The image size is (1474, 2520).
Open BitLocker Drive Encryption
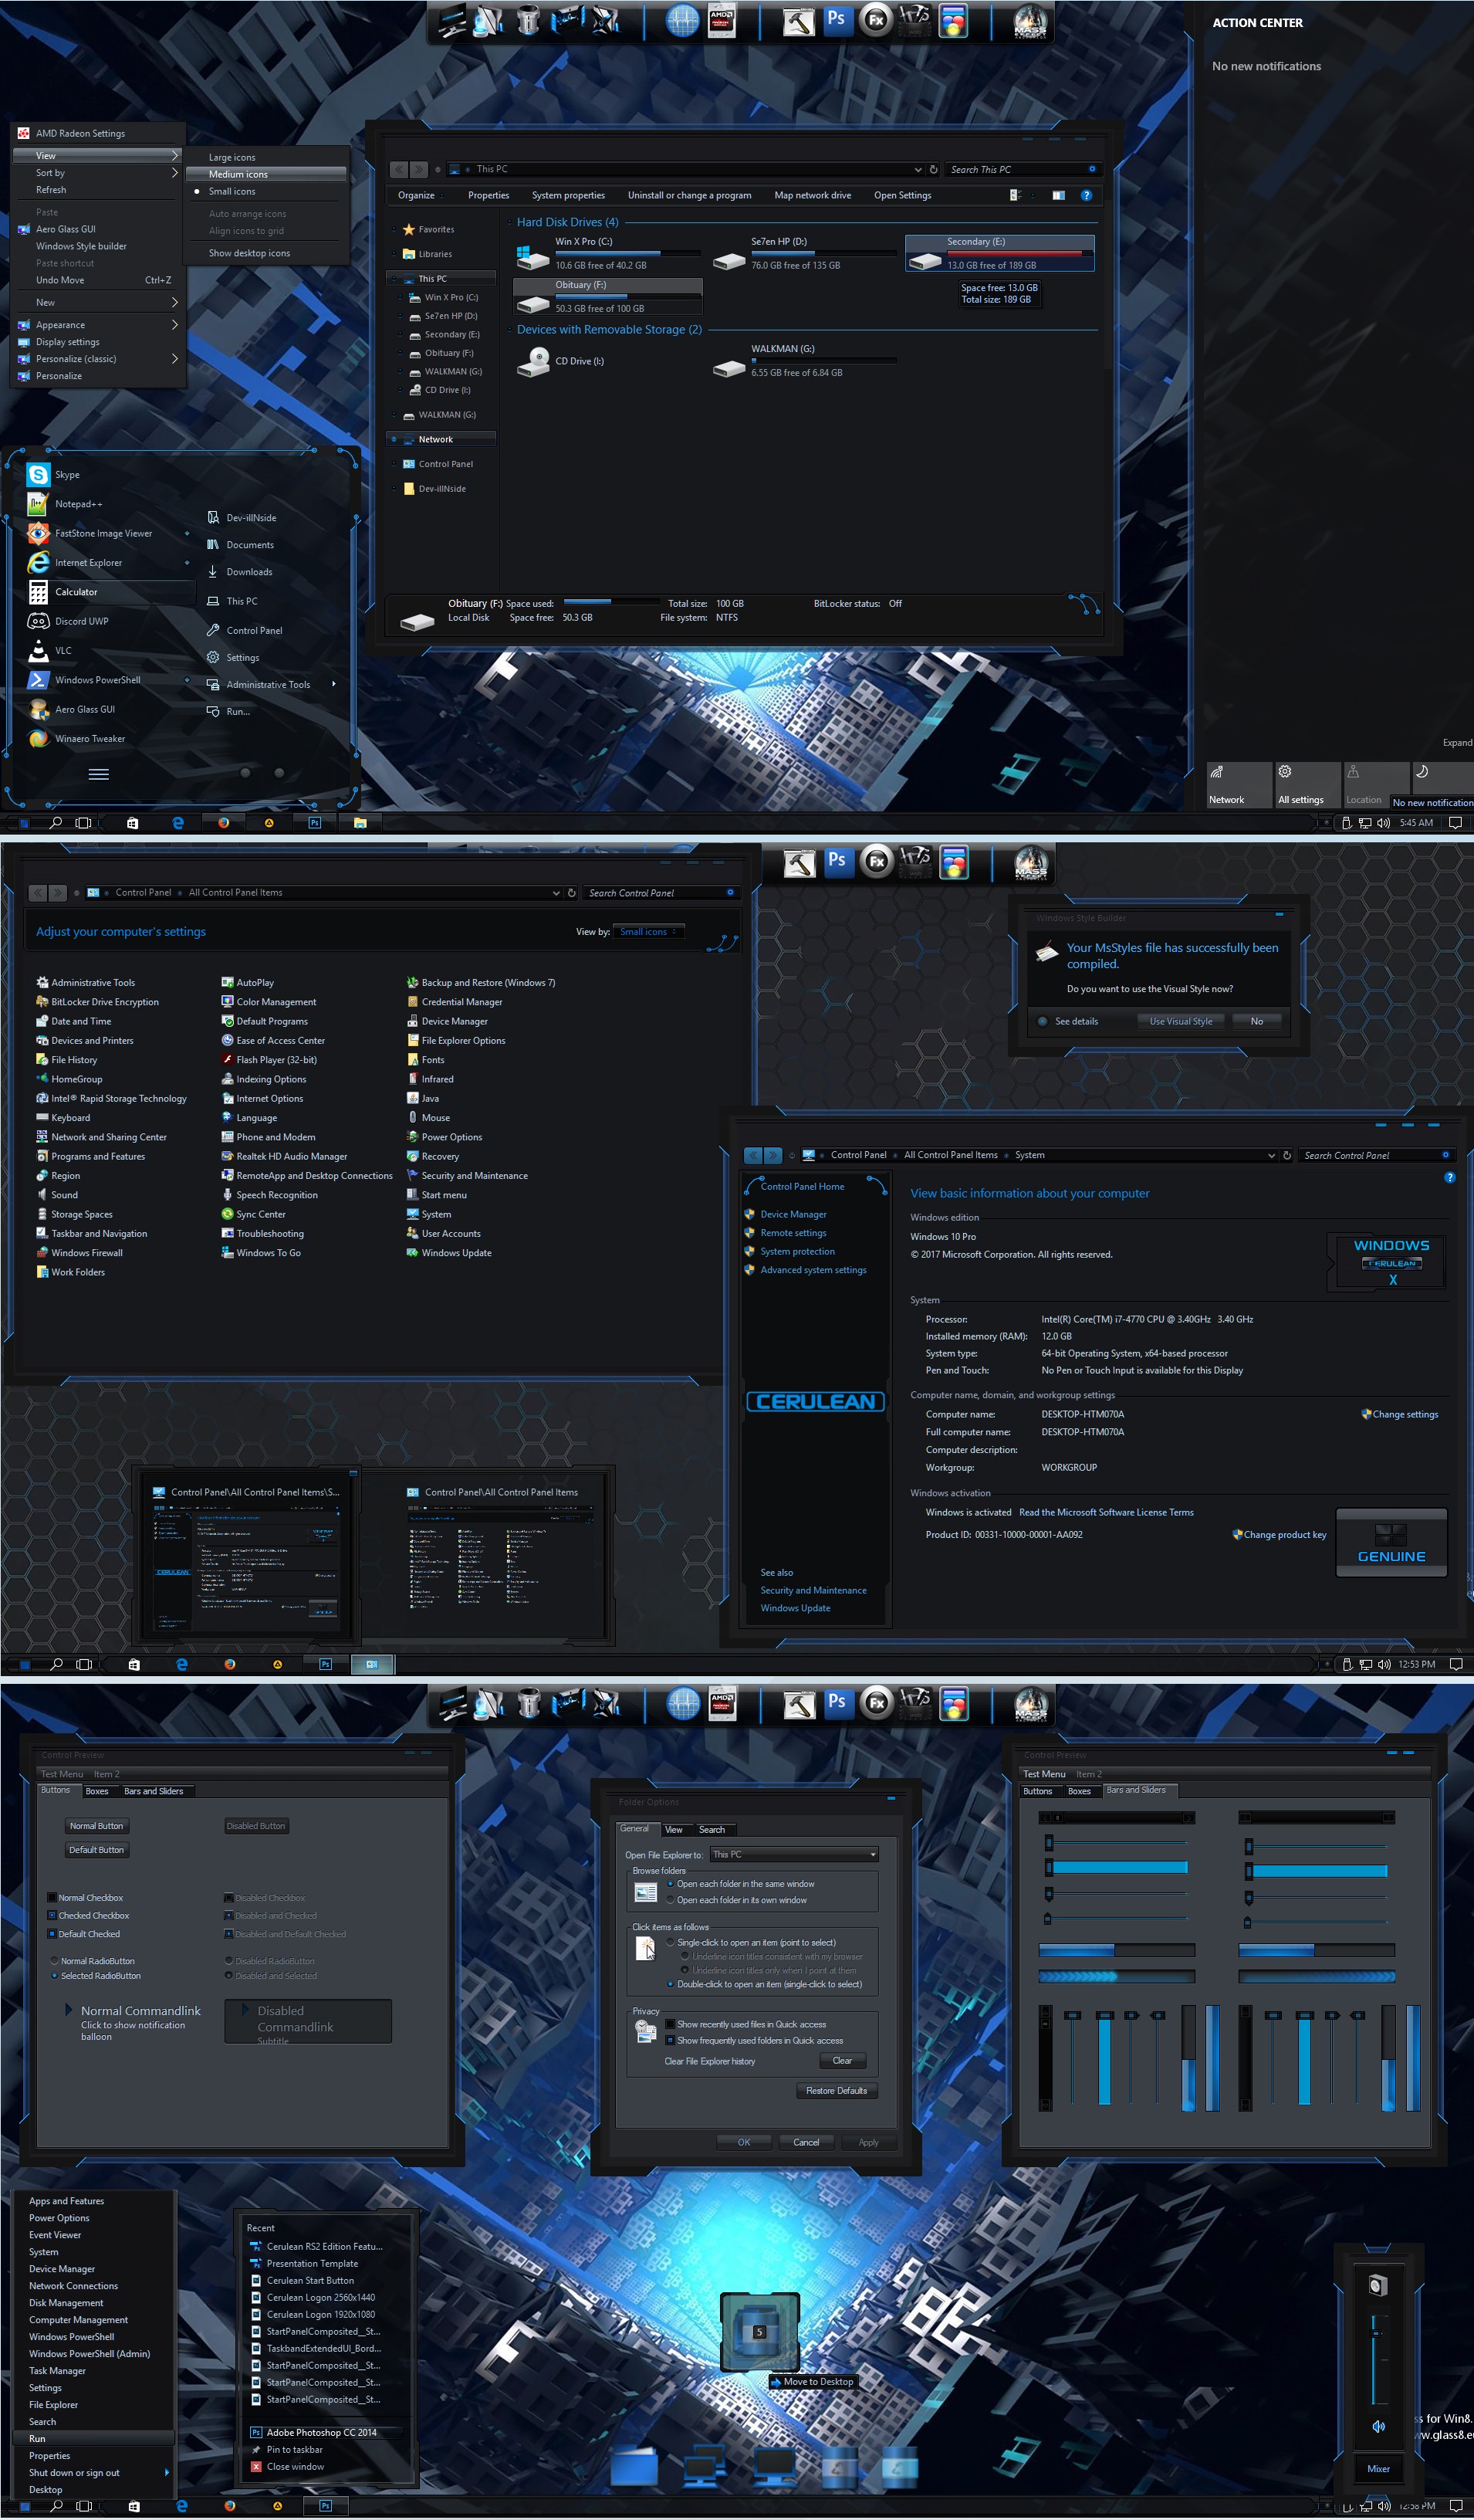[98, 1002]
